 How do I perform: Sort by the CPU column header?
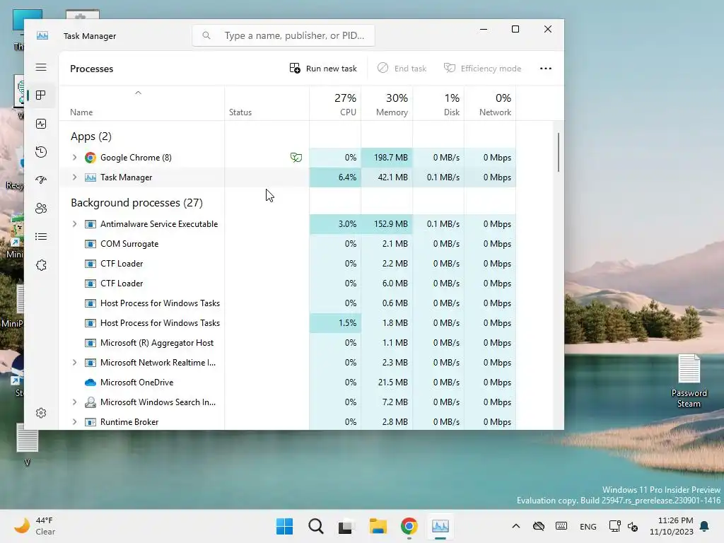point(335,104)
